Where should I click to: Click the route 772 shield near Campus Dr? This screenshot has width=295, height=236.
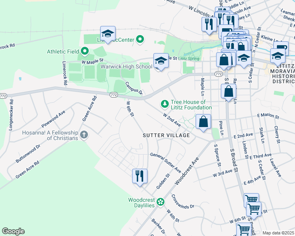point(114,95)
